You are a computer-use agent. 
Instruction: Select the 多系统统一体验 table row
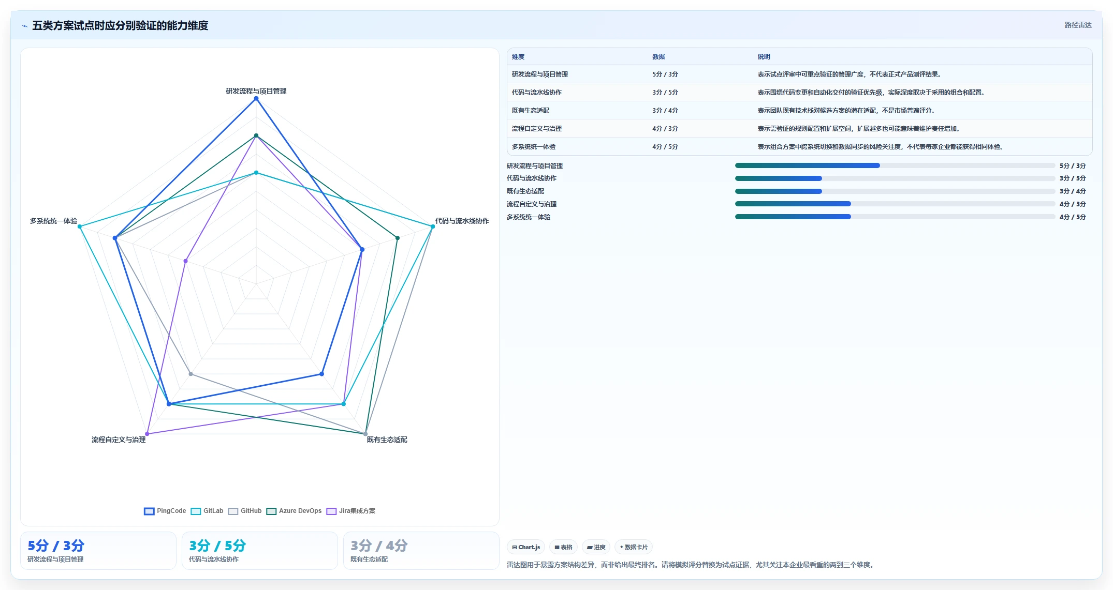(800, 147)
